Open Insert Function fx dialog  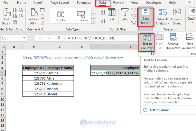pyautogui.click(x=59, y=38)
